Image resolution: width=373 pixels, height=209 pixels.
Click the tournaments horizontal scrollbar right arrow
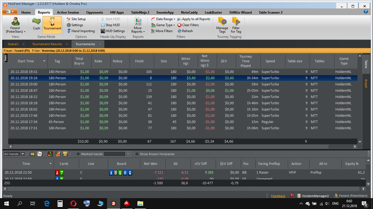(355, 146)
